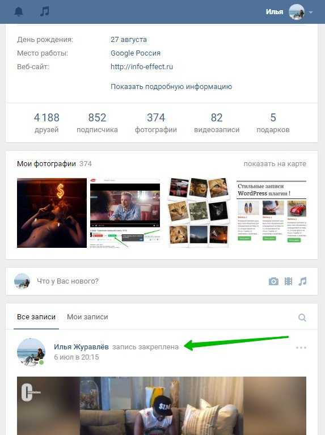Screen dimensions: 325x435
Task: Attach video using film strip icon
Action: [288, 281]
